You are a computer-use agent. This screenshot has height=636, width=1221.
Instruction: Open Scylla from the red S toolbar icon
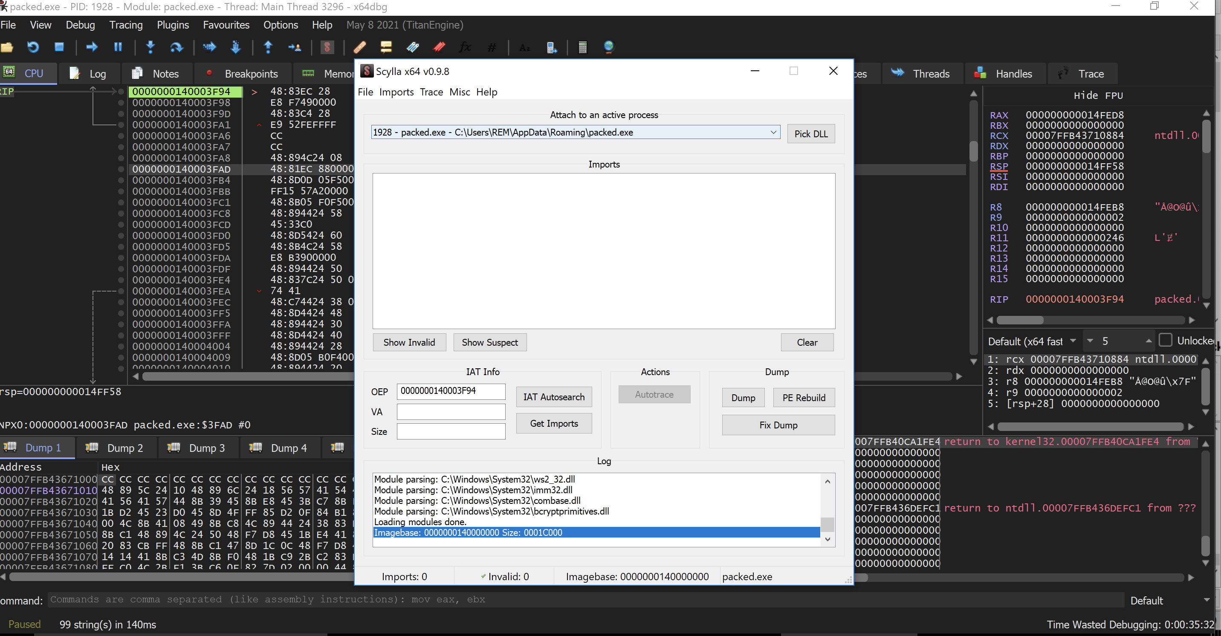pos(327,47)
